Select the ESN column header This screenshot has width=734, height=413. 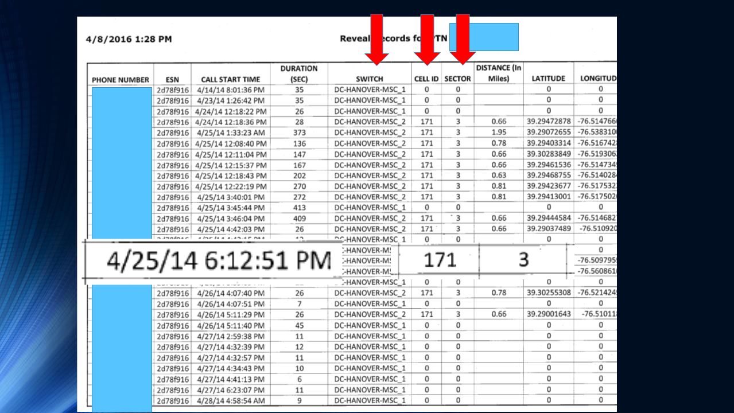click(172, 79)
